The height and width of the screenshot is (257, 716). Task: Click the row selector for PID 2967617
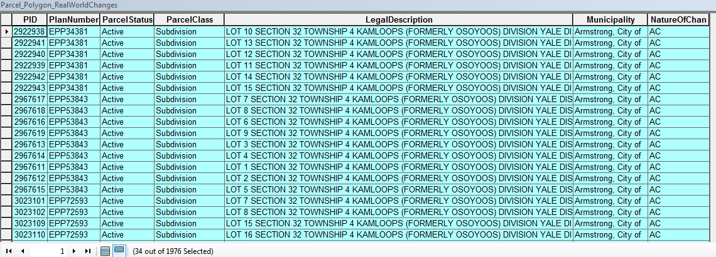(6, 99)
